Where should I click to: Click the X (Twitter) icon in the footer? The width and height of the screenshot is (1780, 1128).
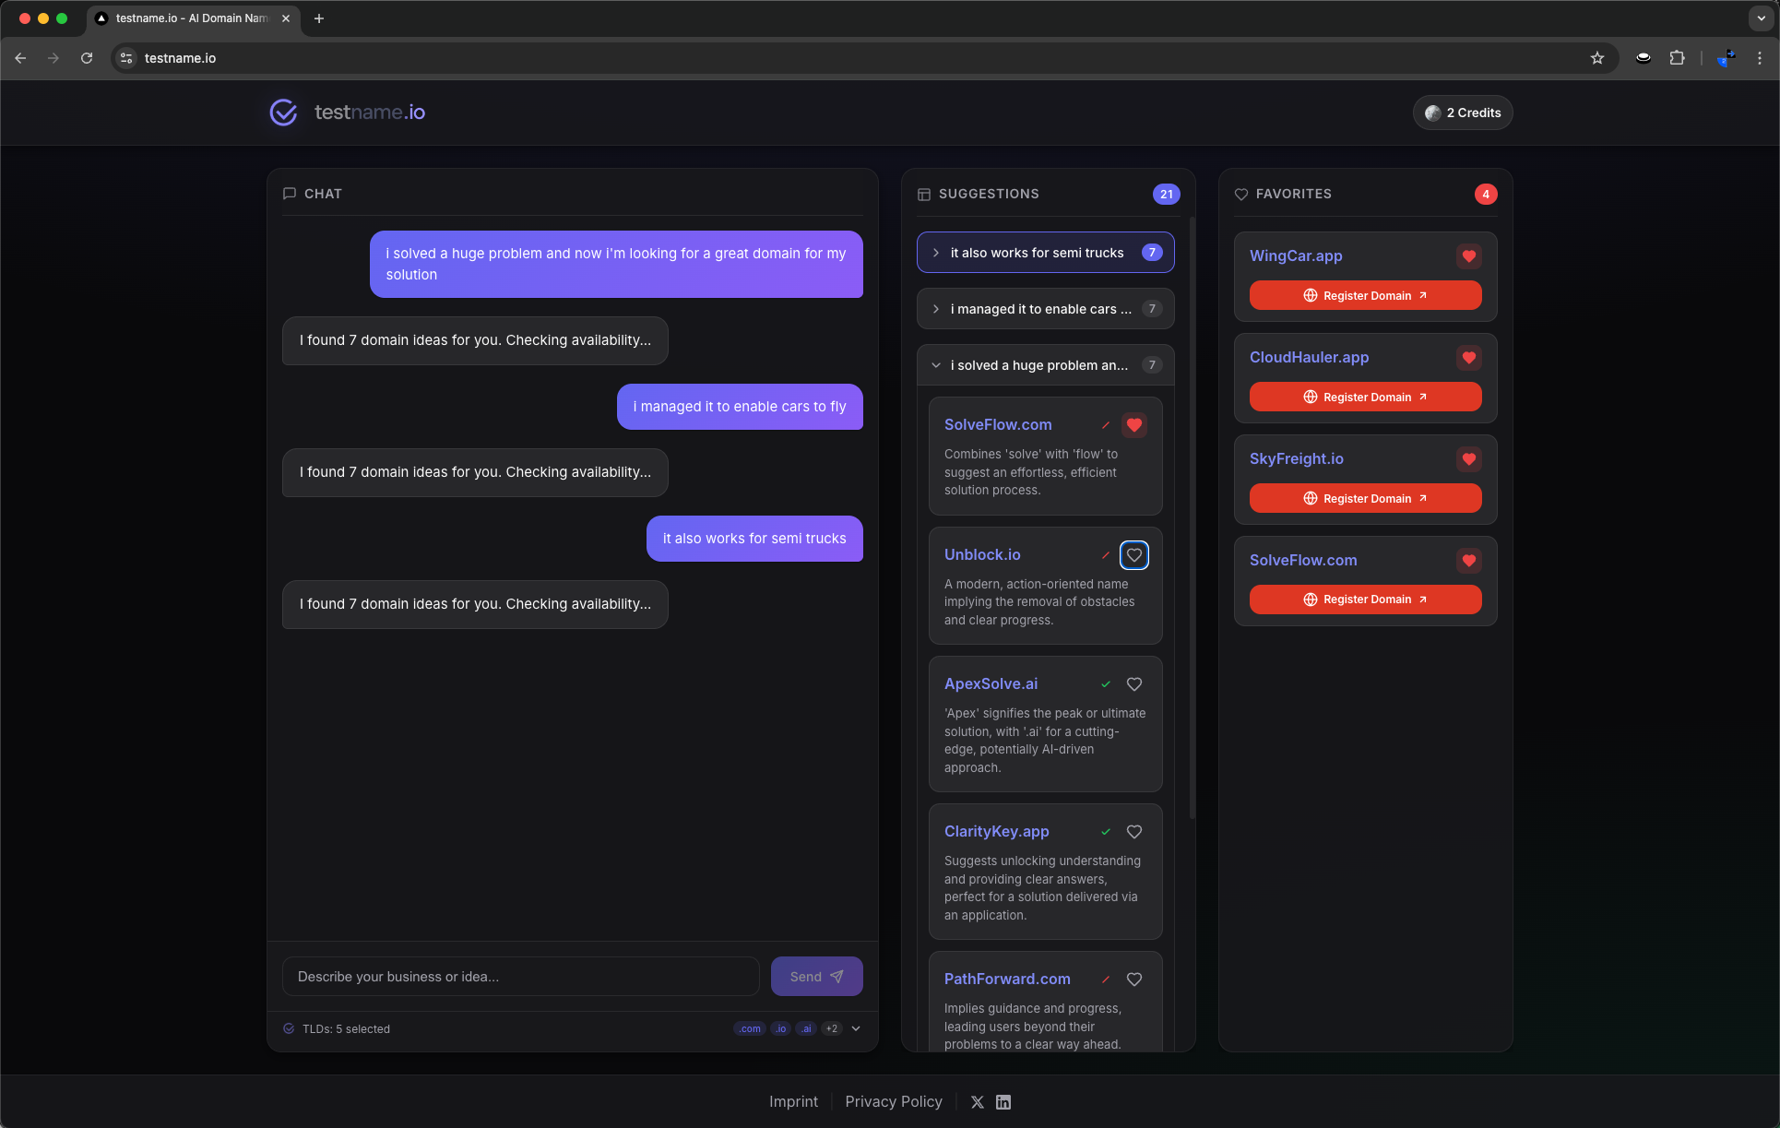[x=977, y=1101]
